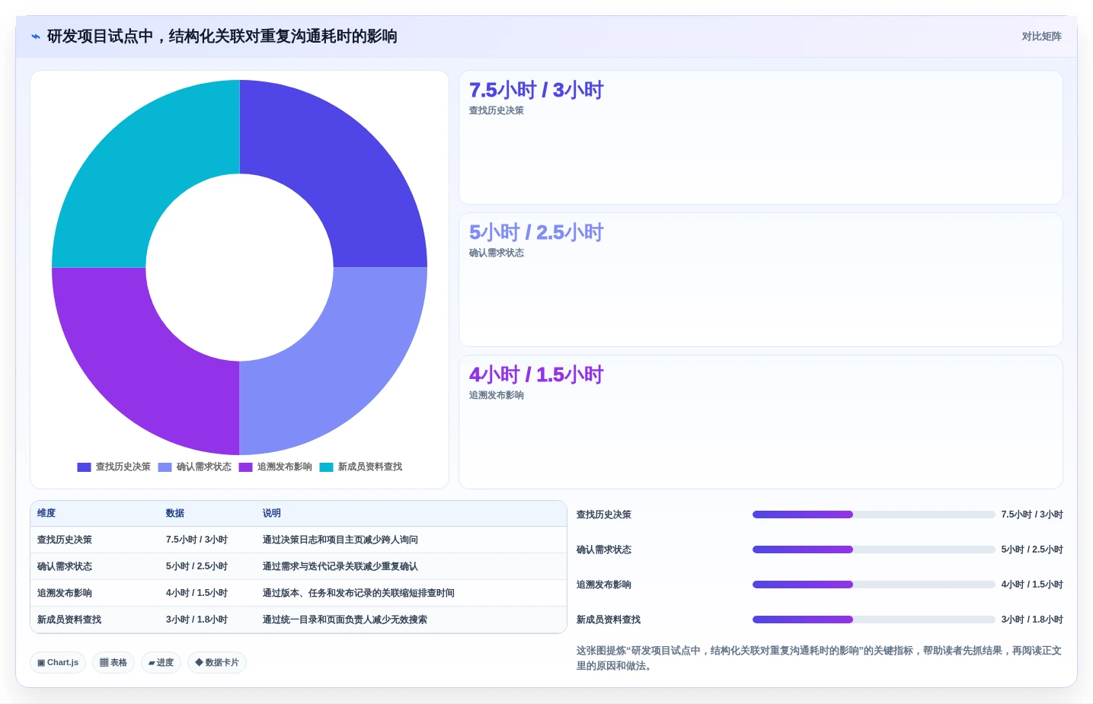The width and height of the screenshot is (1093, 704).
Task: Select the 新成员资料查找 table row cell
Action: point(69,620)
